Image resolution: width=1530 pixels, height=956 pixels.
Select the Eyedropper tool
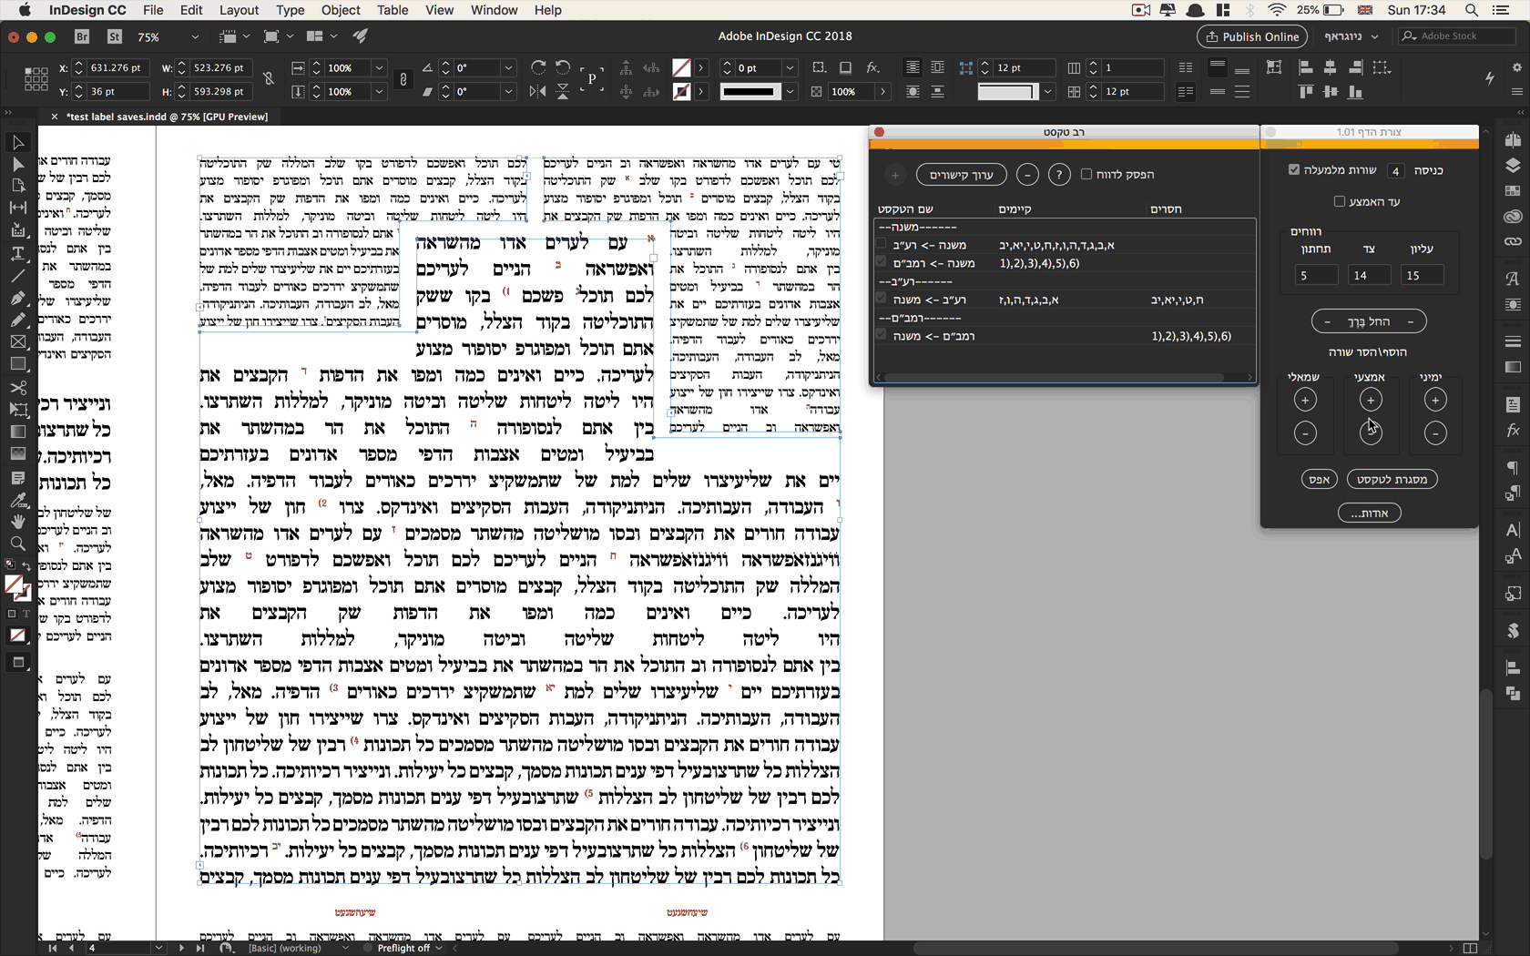point(17,500)
